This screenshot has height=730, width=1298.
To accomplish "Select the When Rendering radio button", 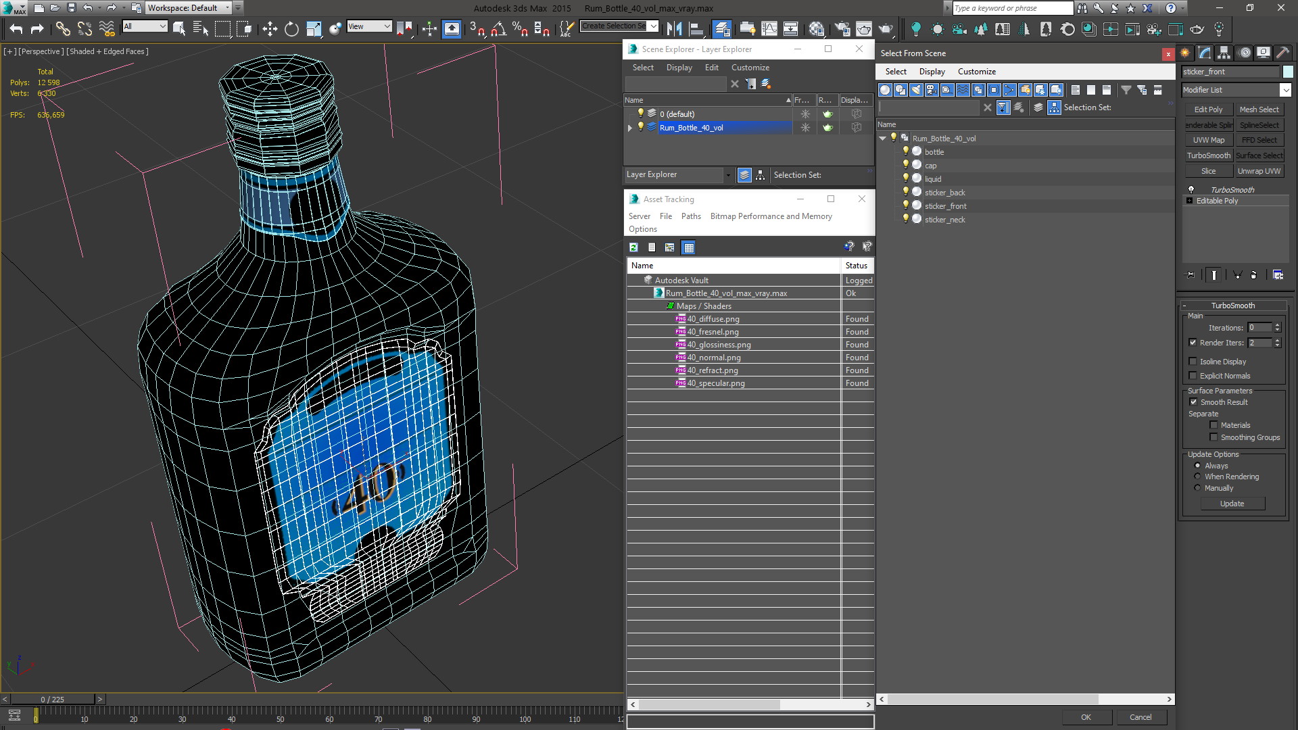I will [1197, 477].
